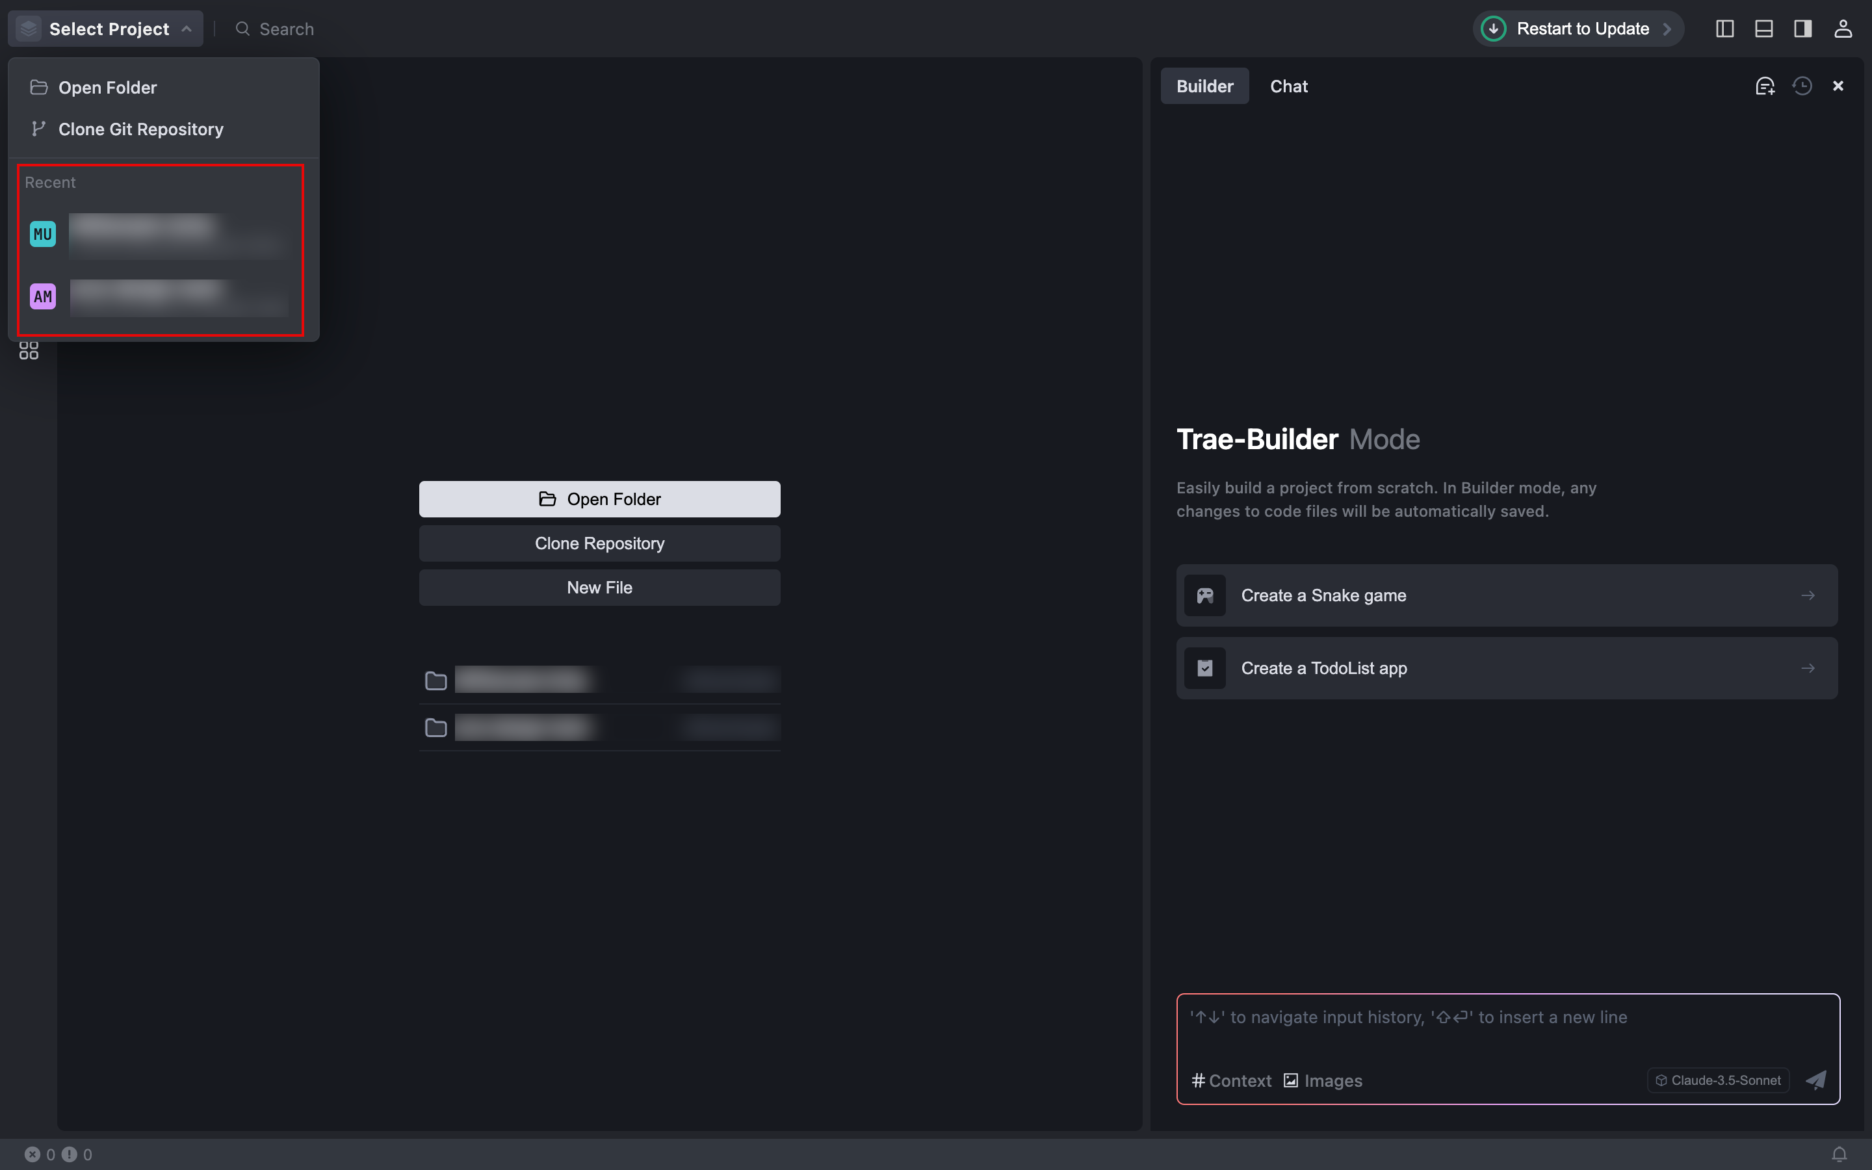Click the send message paper-plane icon
The height and width of the screenshot is (1170, 1872).
[1815, 1080]
